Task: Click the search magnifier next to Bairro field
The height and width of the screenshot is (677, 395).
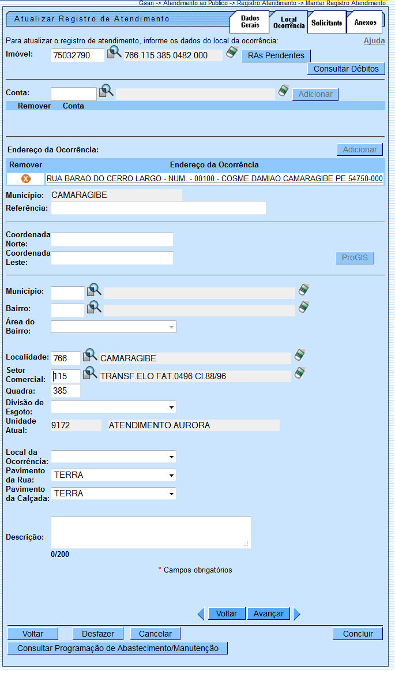Action: coord(94,308)
